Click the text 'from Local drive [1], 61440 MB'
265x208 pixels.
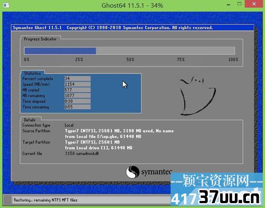pos(98,148)
